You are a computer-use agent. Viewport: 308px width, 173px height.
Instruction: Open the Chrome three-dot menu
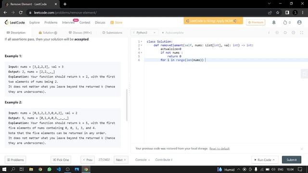point(303,12)
